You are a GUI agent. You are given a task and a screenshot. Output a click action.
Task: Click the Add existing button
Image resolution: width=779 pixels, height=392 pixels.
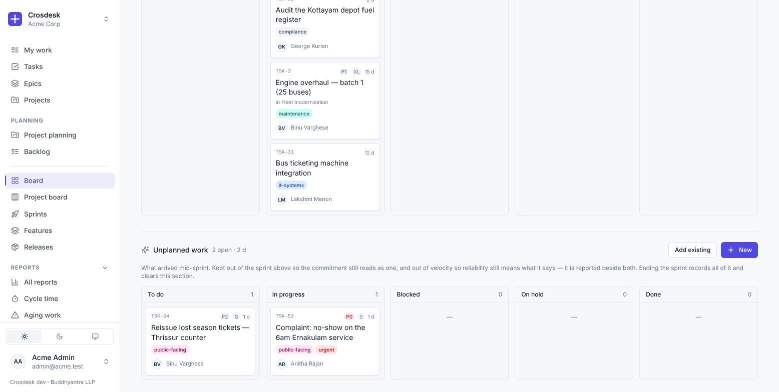(692, 250)
